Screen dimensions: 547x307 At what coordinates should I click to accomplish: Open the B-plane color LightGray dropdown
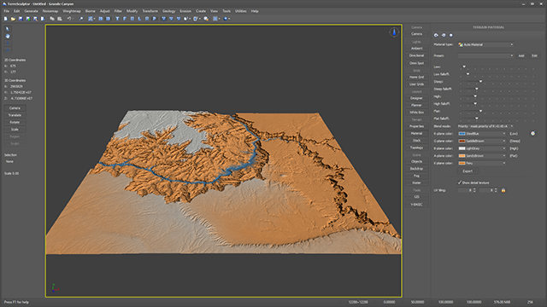(x=482, y=148)
